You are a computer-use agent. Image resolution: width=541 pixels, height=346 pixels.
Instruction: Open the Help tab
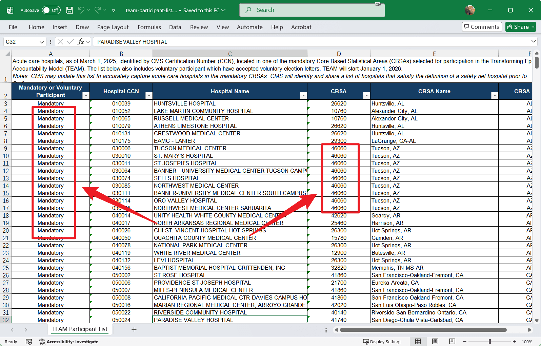click(x=277, y=27)
